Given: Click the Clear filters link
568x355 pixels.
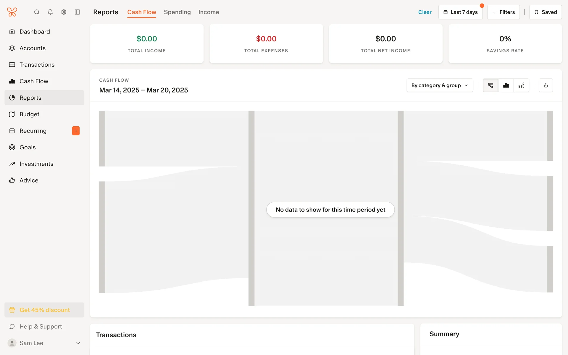Looking at the screenshot, I should point(425,12).
